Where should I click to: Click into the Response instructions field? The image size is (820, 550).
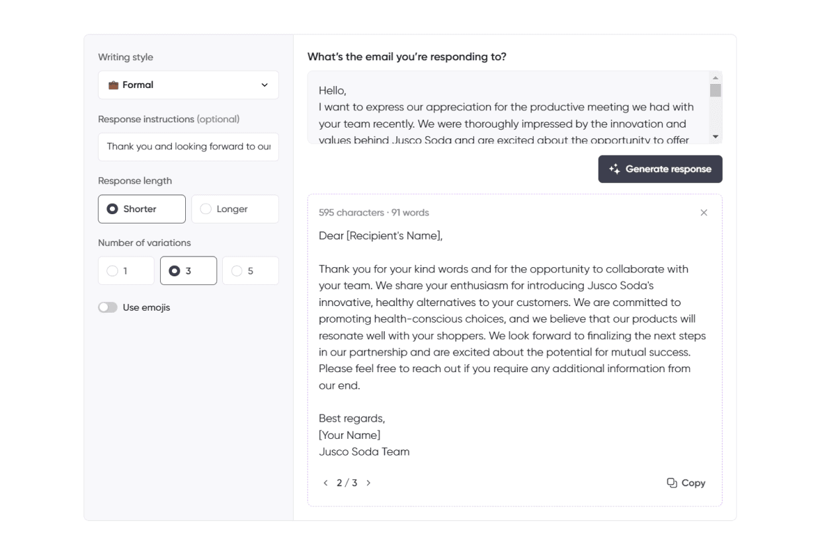pos(188,147)
